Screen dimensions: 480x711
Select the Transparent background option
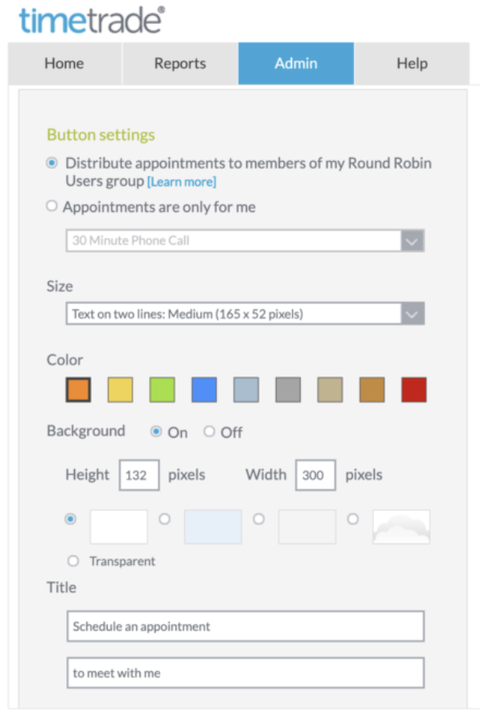pos(73,561)
